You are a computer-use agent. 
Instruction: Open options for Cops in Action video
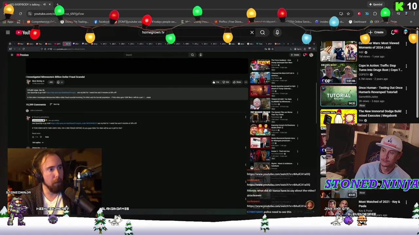(x=406, y=66)
